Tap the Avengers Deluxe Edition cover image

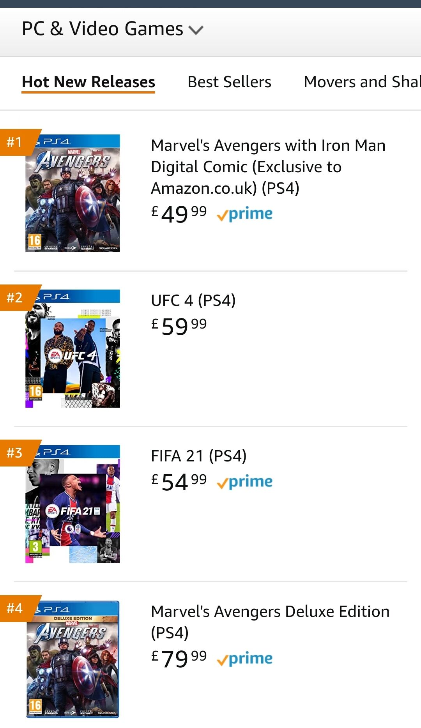pos(73,659)
